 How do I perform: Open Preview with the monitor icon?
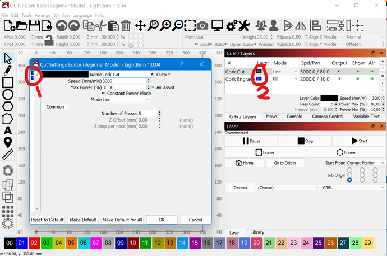coord(217,25)
